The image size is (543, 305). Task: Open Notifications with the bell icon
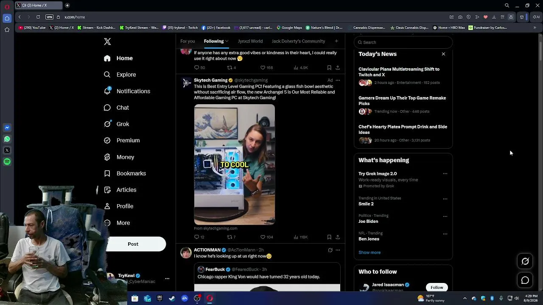[x=127, y=91]
